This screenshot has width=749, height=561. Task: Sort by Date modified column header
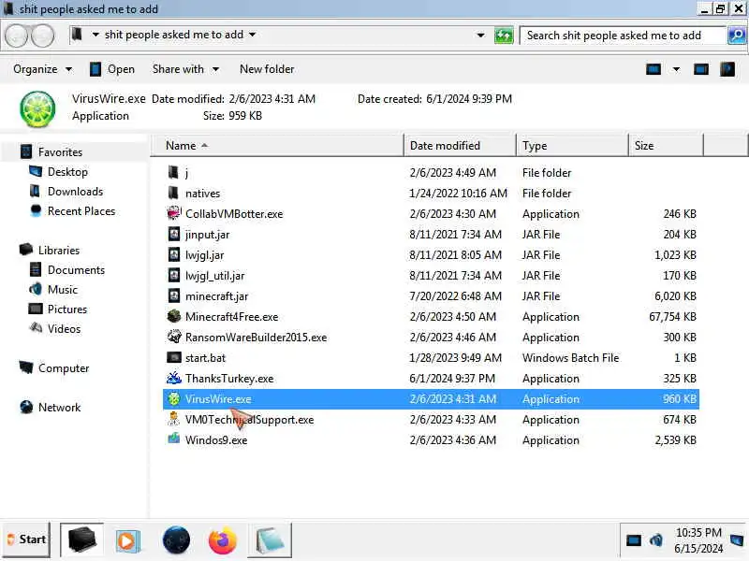point(460,146)
